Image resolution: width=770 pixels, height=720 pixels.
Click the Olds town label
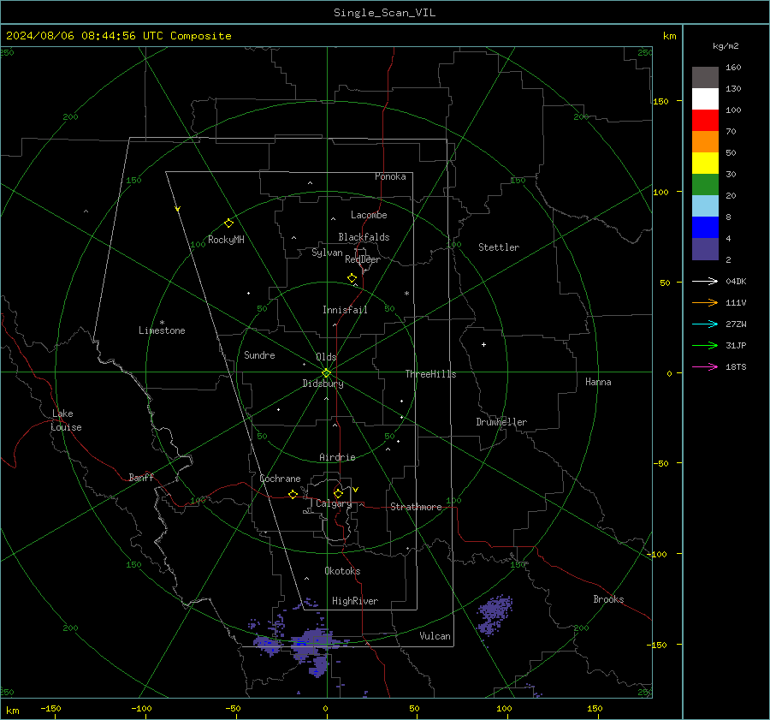point(326,357)
